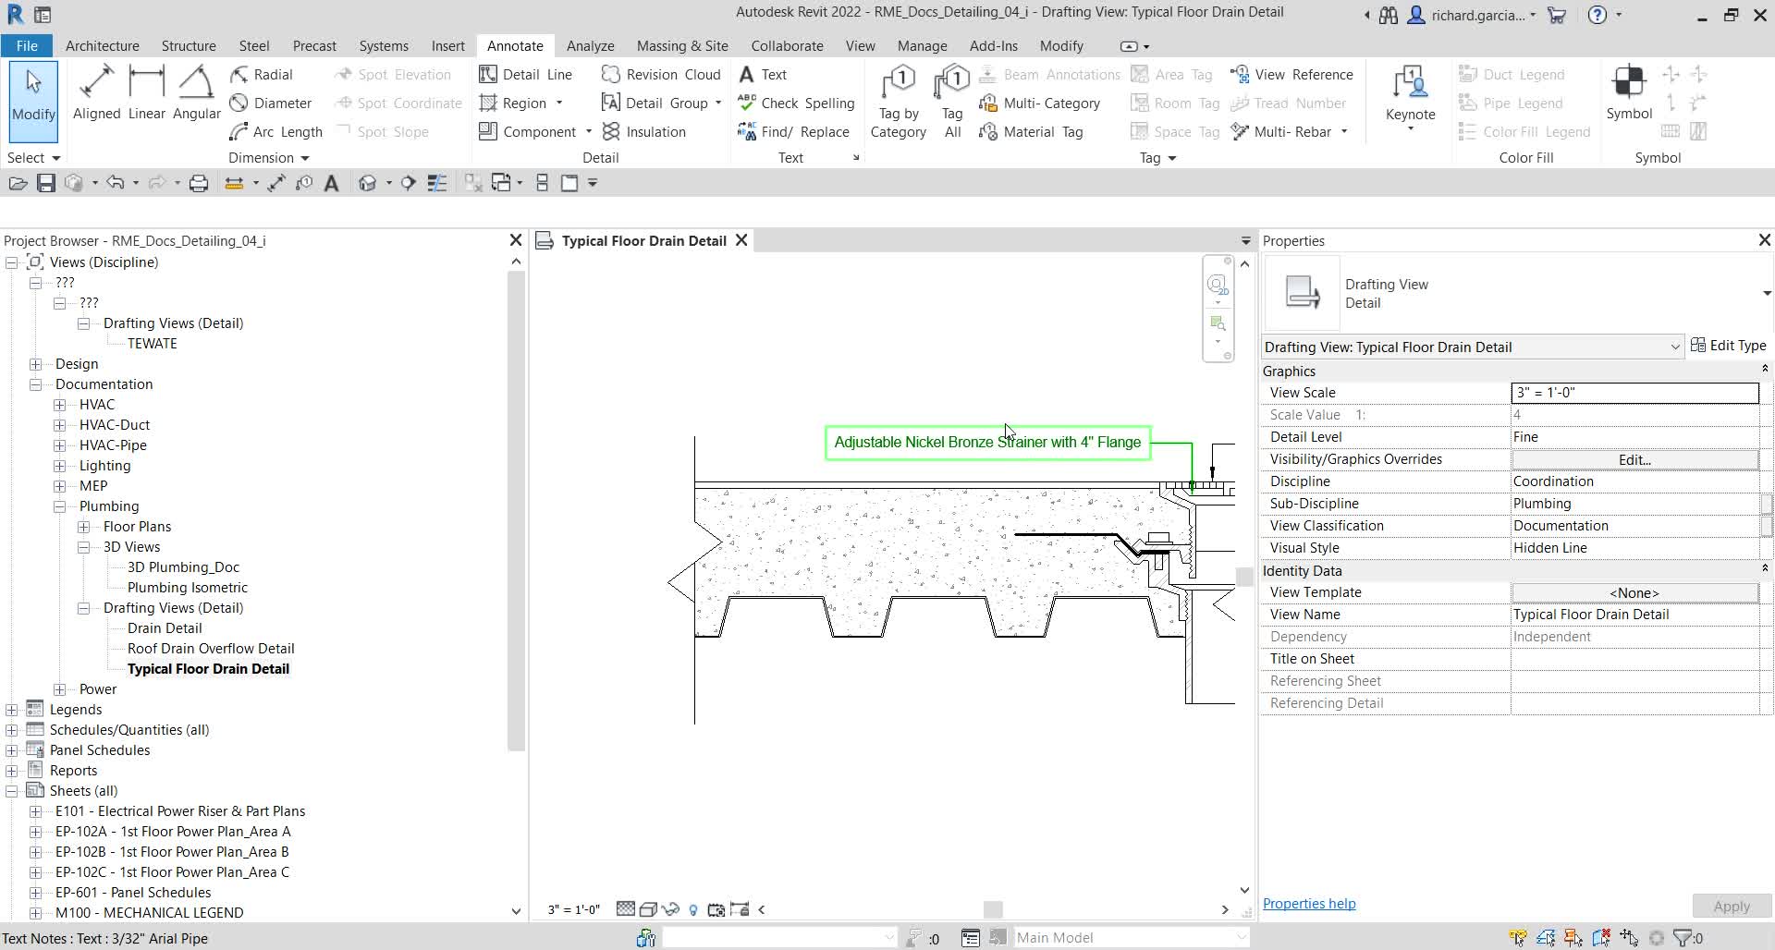The height and width of the screenshot is (950, 1775).
Task: Open the View Template dropdown showing <None>
Action: (x=1634, y=592)
